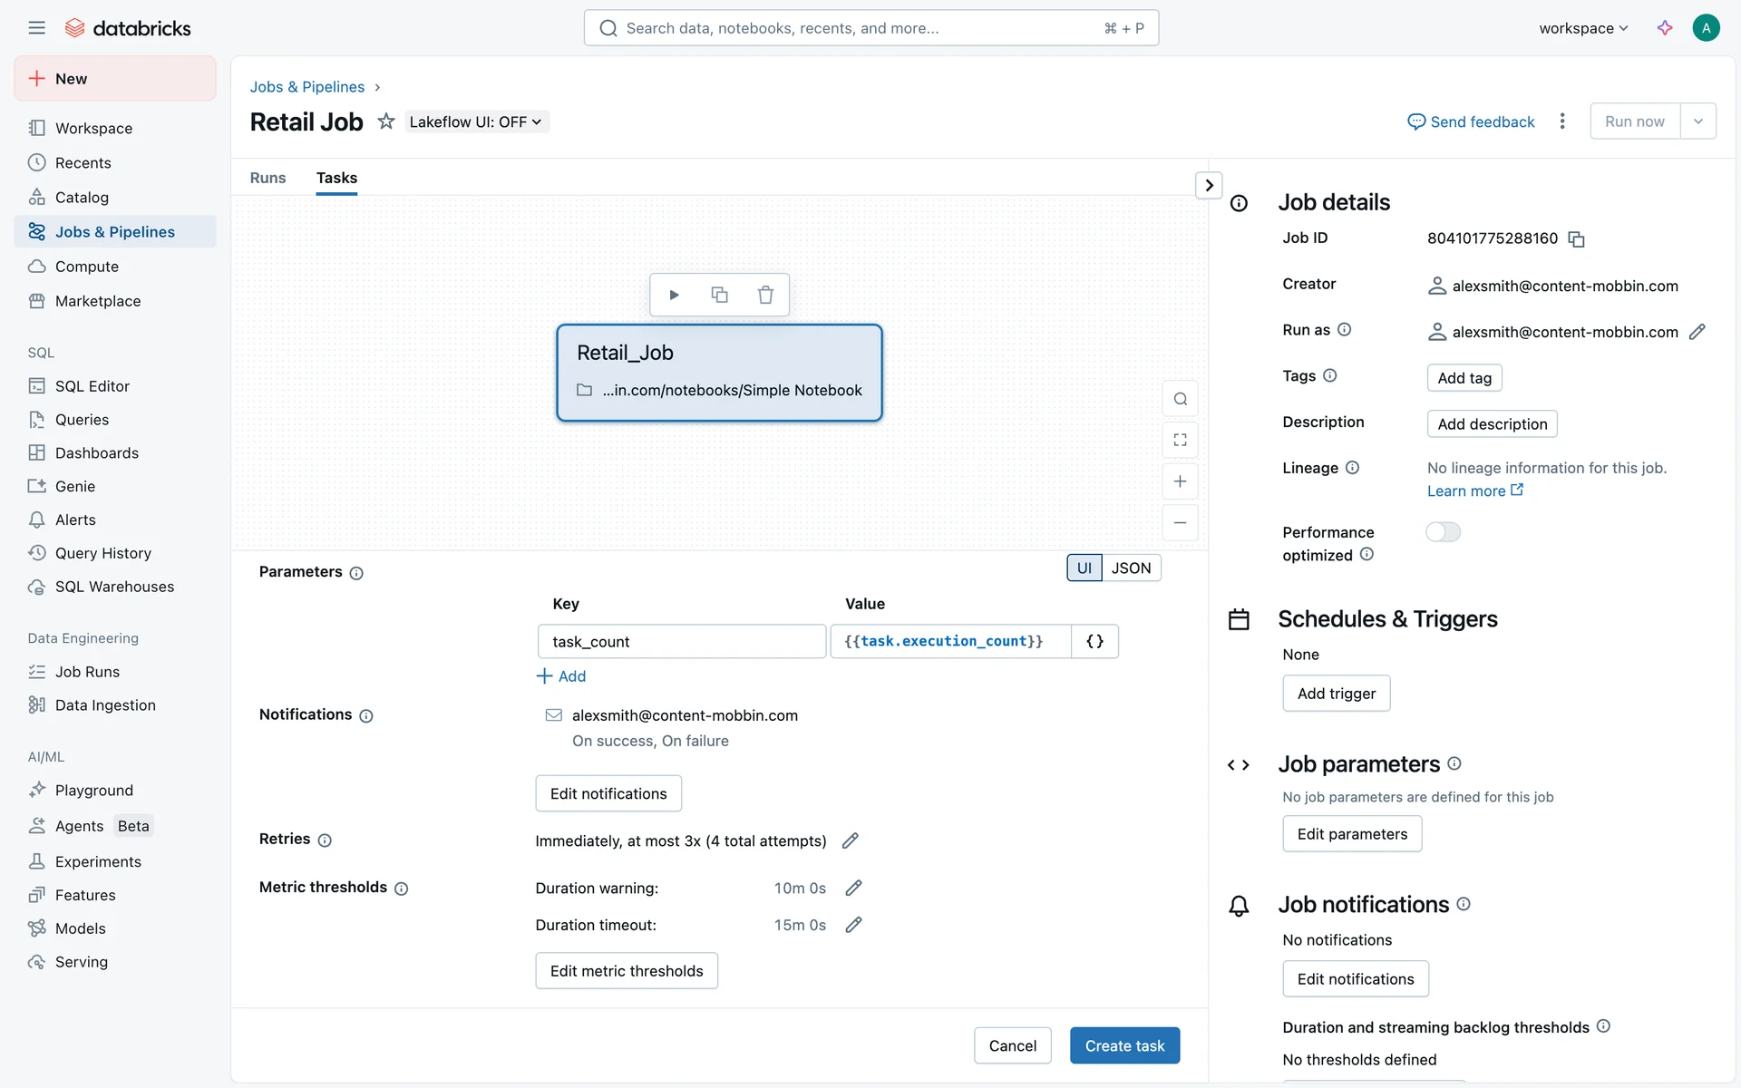Select the UI parameters view

1084,568
